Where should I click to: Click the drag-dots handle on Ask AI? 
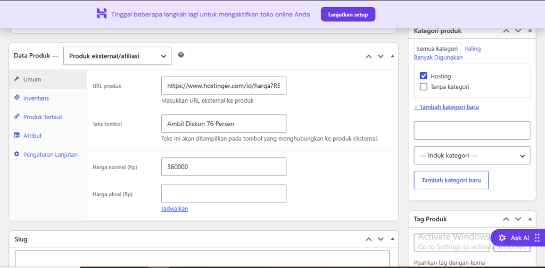point(538,238)
